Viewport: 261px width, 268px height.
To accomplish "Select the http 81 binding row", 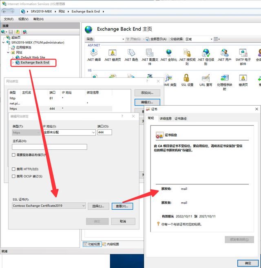I will 61,98.
